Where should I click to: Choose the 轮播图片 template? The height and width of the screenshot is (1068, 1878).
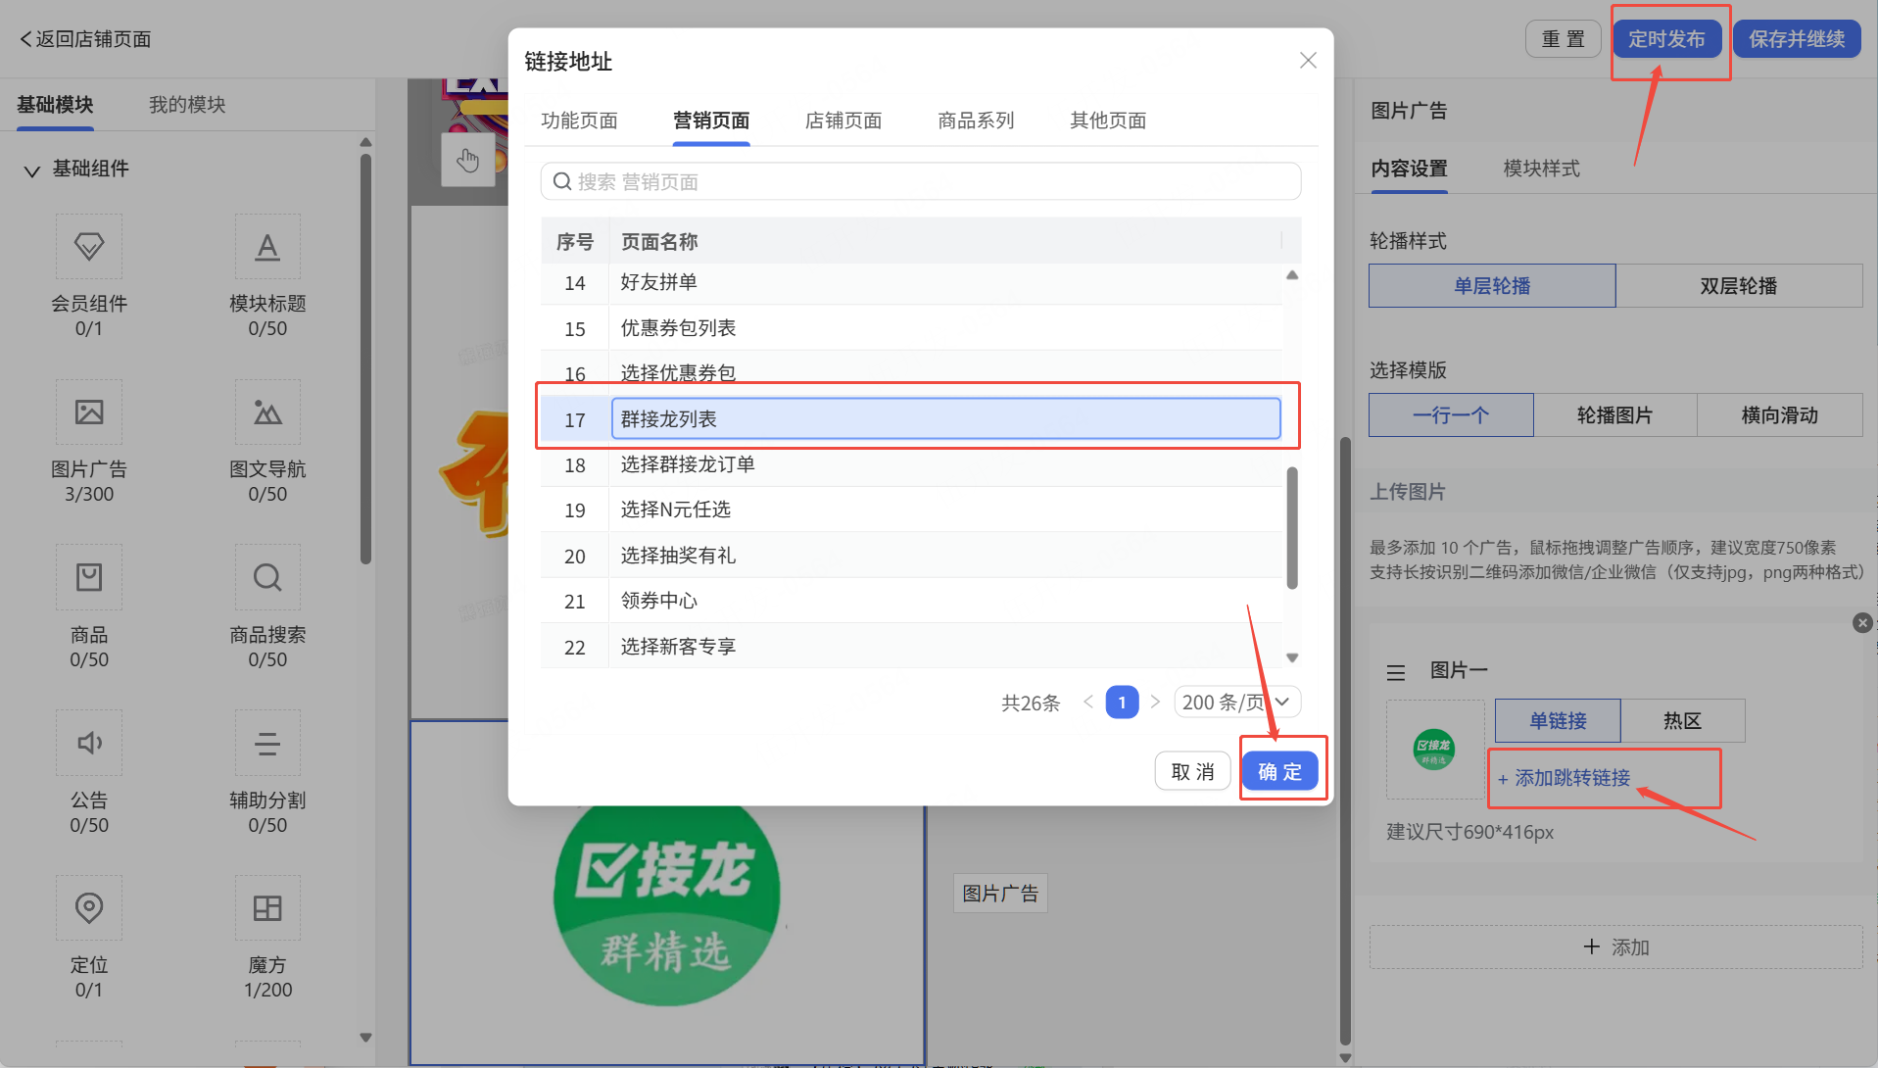click(1614, 415)
